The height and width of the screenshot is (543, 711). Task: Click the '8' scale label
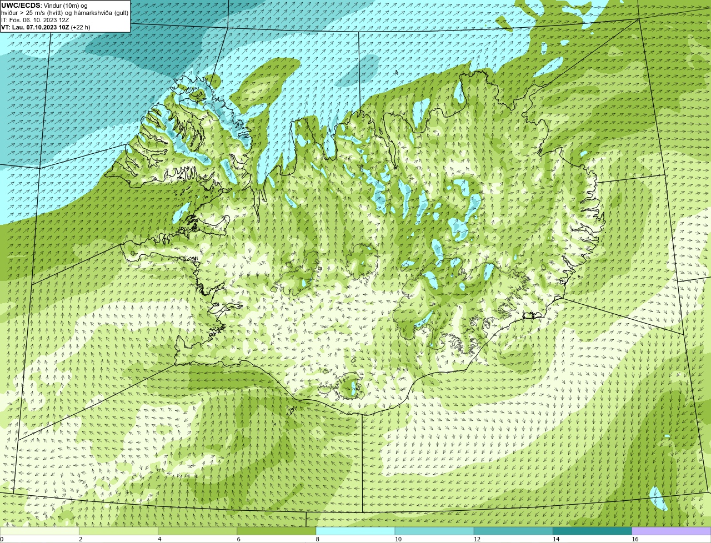point(318,539)
